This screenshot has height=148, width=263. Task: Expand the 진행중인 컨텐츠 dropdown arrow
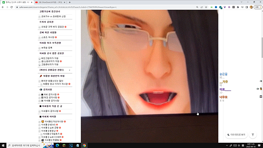click(x=69, y=70)
